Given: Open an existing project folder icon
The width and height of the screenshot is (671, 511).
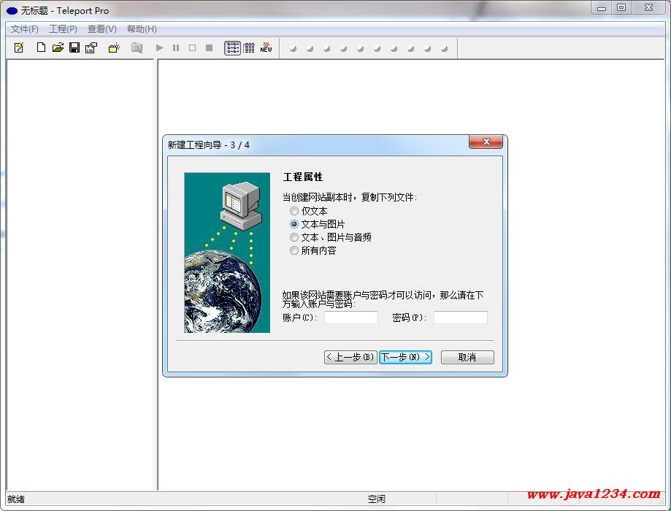Looking at the screenshot, I should (x=58, y=47).
